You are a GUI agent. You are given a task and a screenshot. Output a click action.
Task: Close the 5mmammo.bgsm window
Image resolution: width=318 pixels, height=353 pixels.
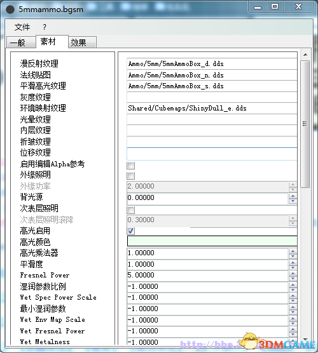pos(298,7)
